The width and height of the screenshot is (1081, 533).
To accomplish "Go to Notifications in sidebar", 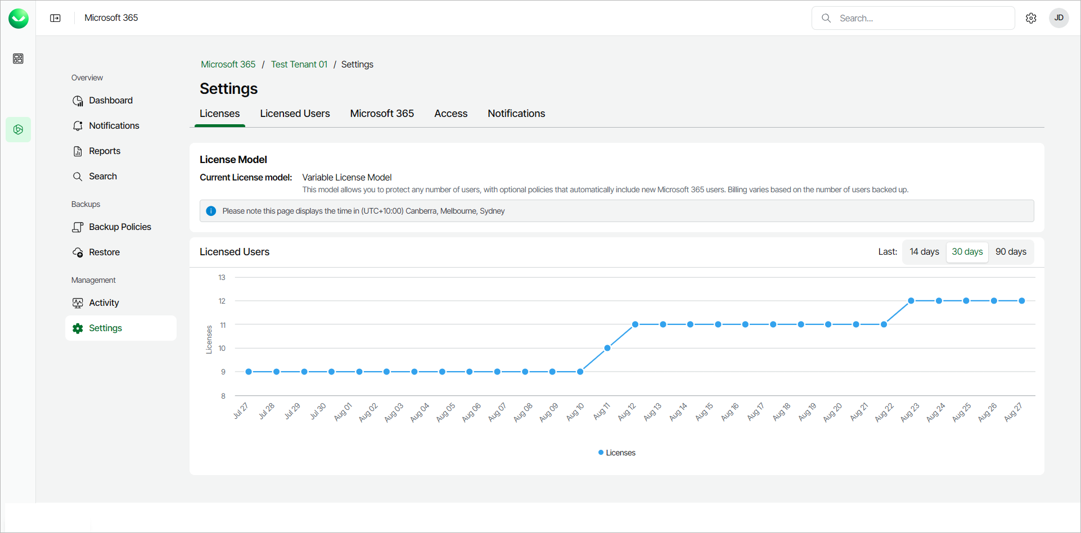I will 114,126.
